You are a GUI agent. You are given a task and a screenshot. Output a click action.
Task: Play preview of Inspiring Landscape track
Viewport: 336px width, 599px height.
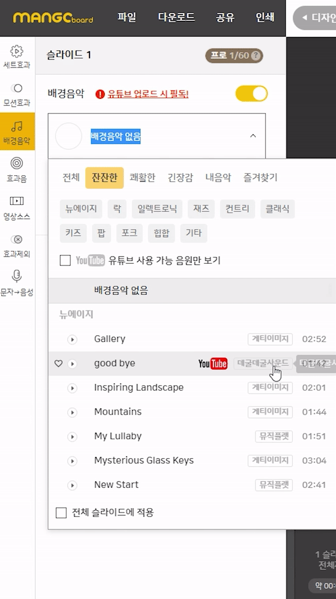(72, 388)
